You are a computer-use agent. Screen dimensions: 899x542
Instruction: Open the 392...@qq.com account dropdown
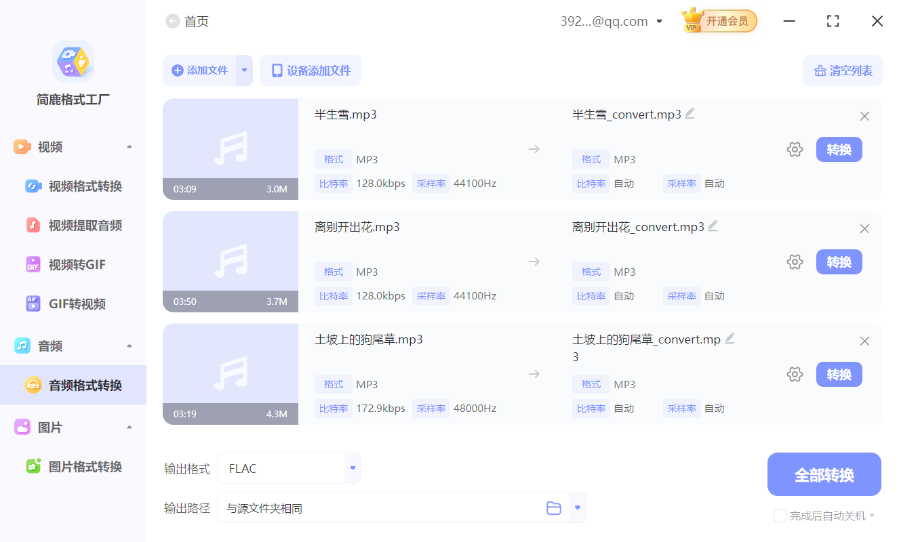pos(659,21)
